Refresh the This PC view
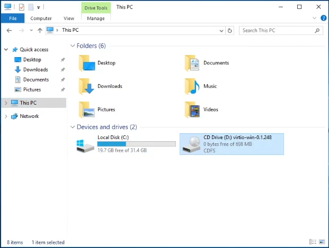329x248 pixels. [x=230, y=31]
